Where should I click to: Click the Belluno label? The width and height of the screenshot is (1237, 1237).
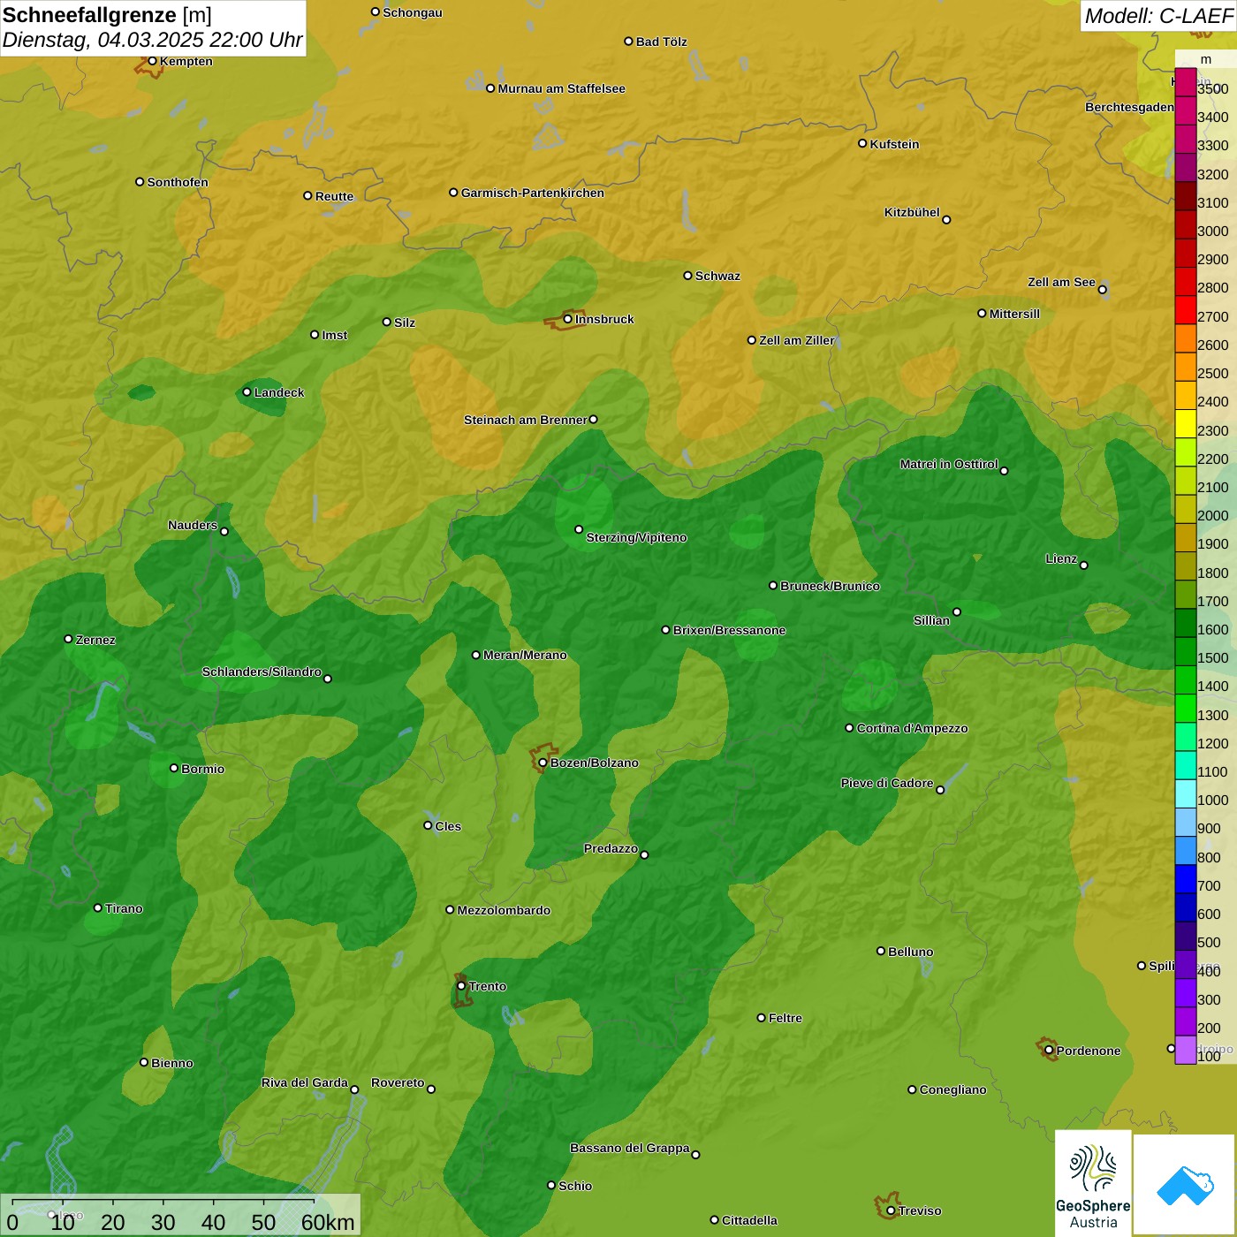pos(910,952)
